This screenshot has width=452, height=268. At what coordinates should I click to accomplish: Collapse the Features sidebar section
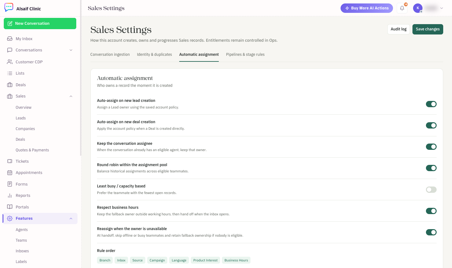(71, 218)
